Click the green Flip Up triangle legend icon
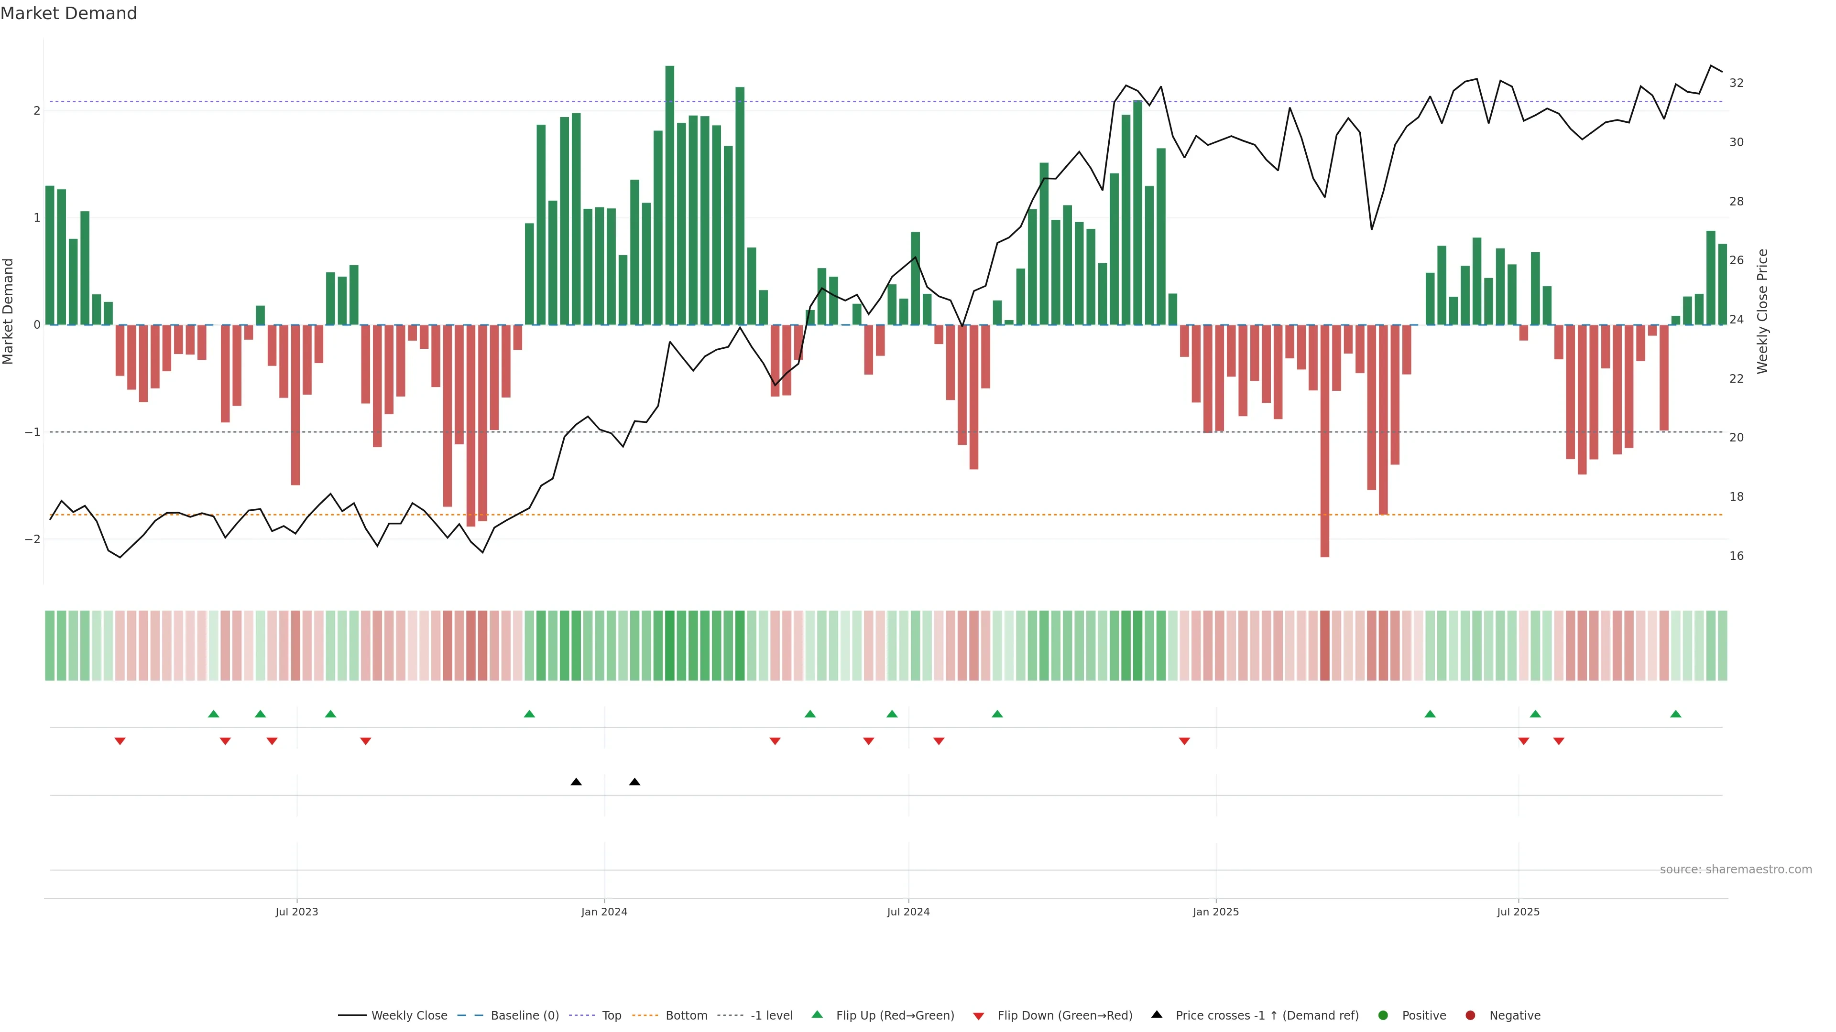The height and width of the screenshot is (1032, 1836). (817, 1014)
